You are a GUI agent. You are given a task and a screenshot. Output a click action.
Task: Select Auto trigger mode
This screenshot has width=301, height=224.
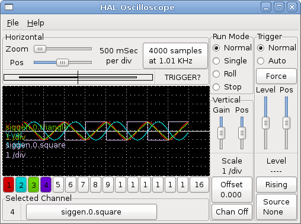tap(271, 61)
